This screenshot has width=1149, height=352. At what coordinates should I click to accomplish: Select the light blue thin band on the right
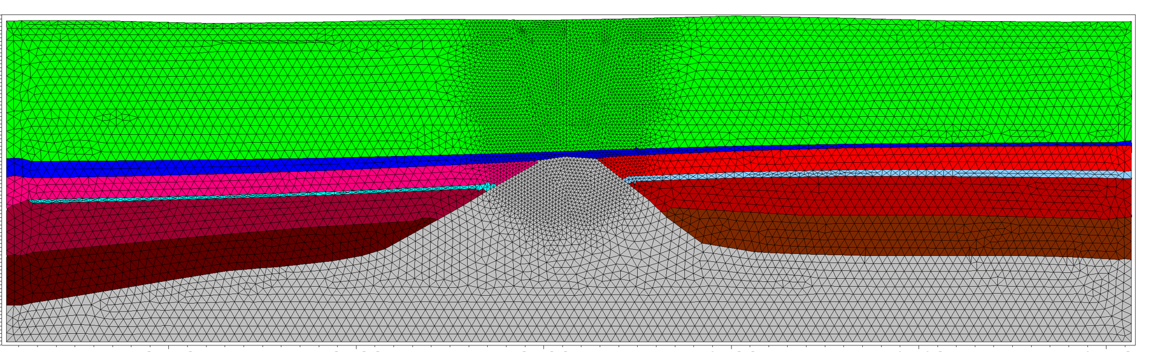[x=908, y=174]
